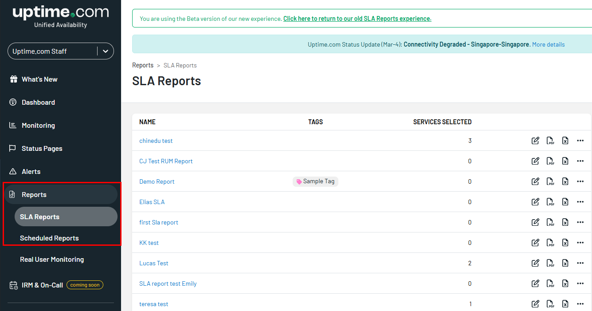Open the Elias SLA link
This screenshot has width=592, height=311.
[x=152, y=202]
